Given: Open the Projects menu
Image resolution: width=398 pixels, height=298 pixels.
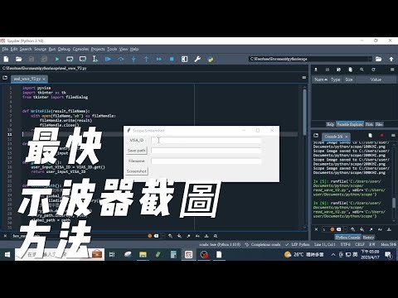Looking at the screenshot, I should pos(98,49).
